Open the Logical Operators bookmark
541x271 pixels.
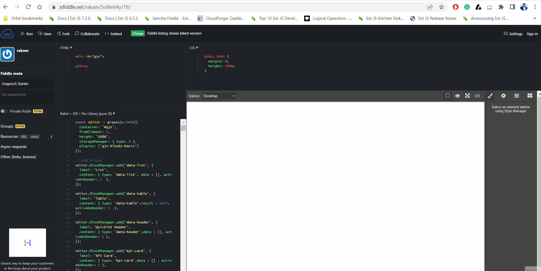point(328,18)
